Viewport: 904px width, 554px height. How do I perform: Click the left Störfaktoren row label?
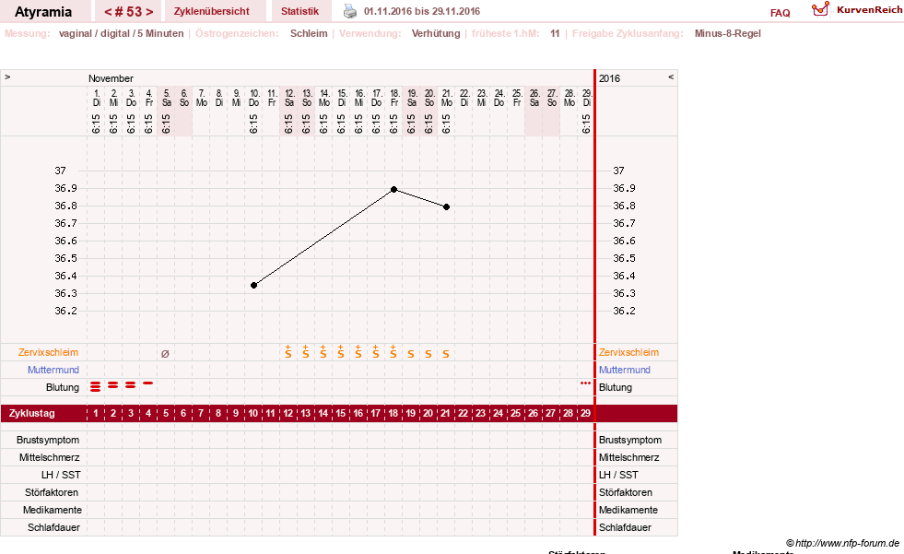point(52,492)
